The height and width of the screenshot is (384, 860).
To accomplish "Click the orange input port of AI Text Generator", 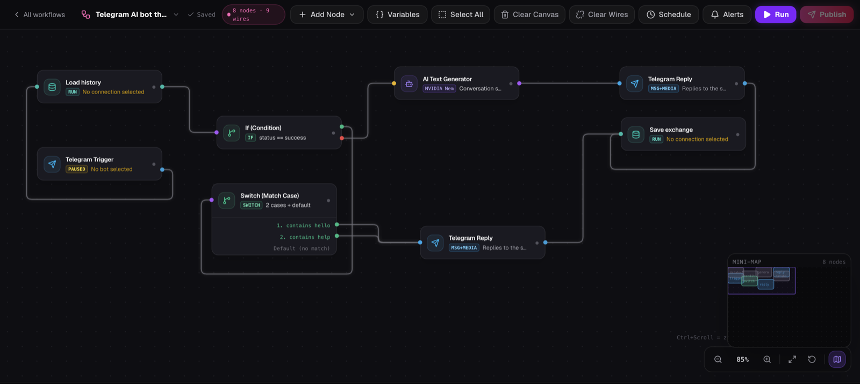I will coord(394,83).
